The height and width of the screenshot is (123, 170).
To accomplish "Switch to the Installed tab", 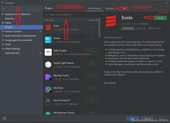I will [x=110, y=8].
